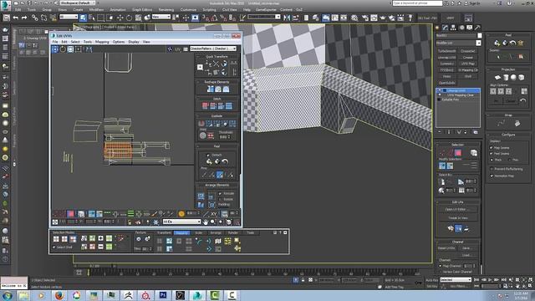Open the Display menu in Edit UVWs
This screenshot has width=535, height=301.
[x=134, y=42]
